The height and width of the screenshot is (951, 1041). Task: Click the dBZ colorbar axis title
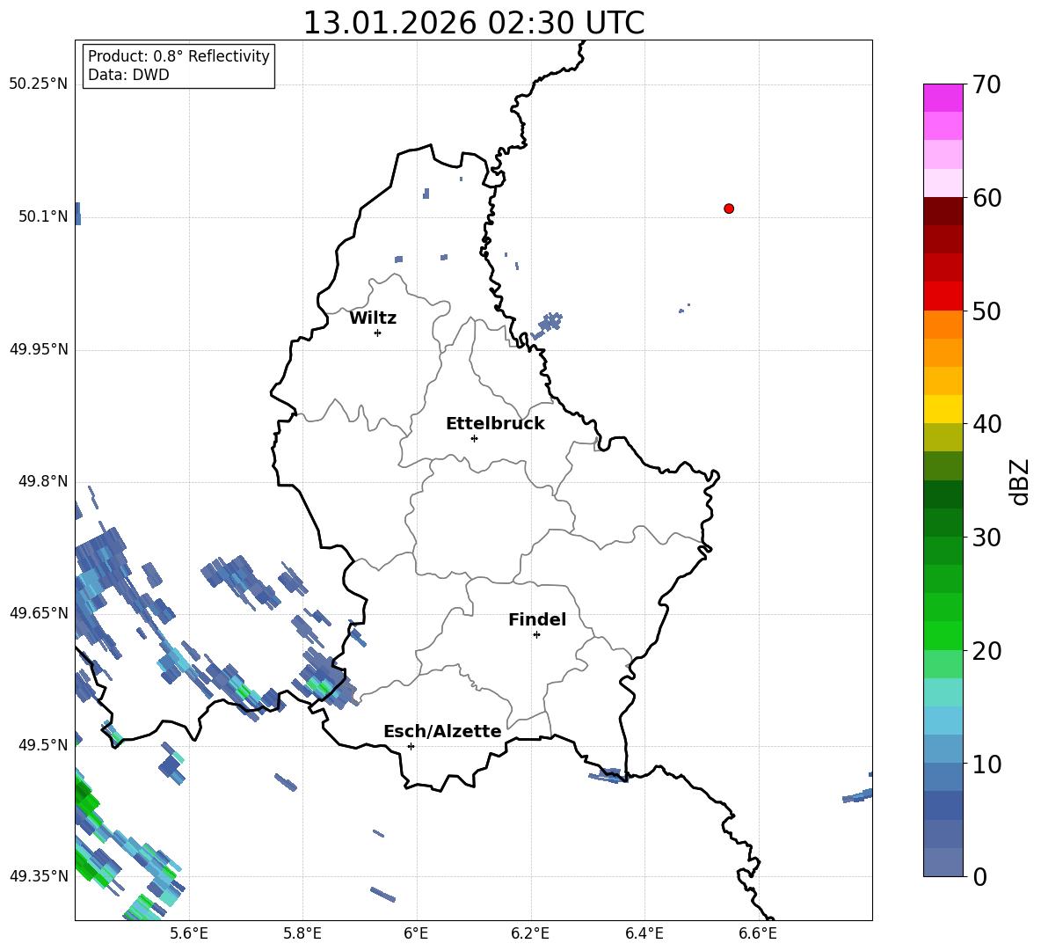(1020, 481)
